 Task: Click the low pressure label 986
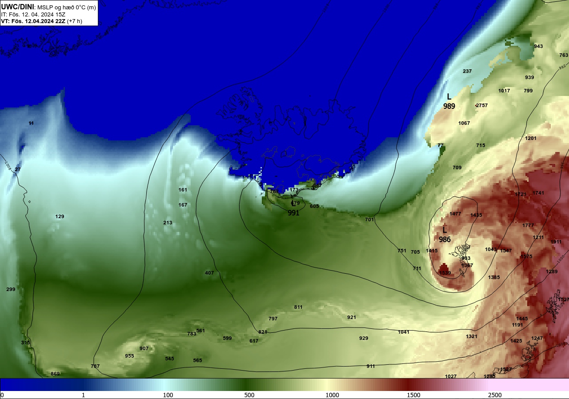(445, 239)
